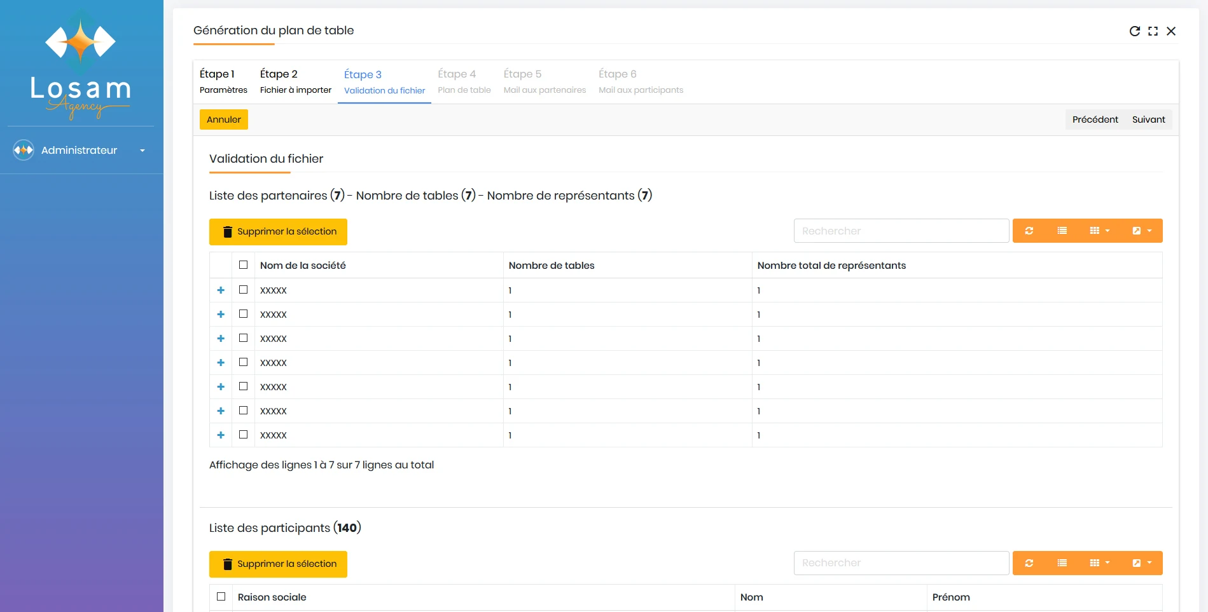1208x612 pixels.
Task: Check select-all box beside Nom de la société
Action: (243, 264)
